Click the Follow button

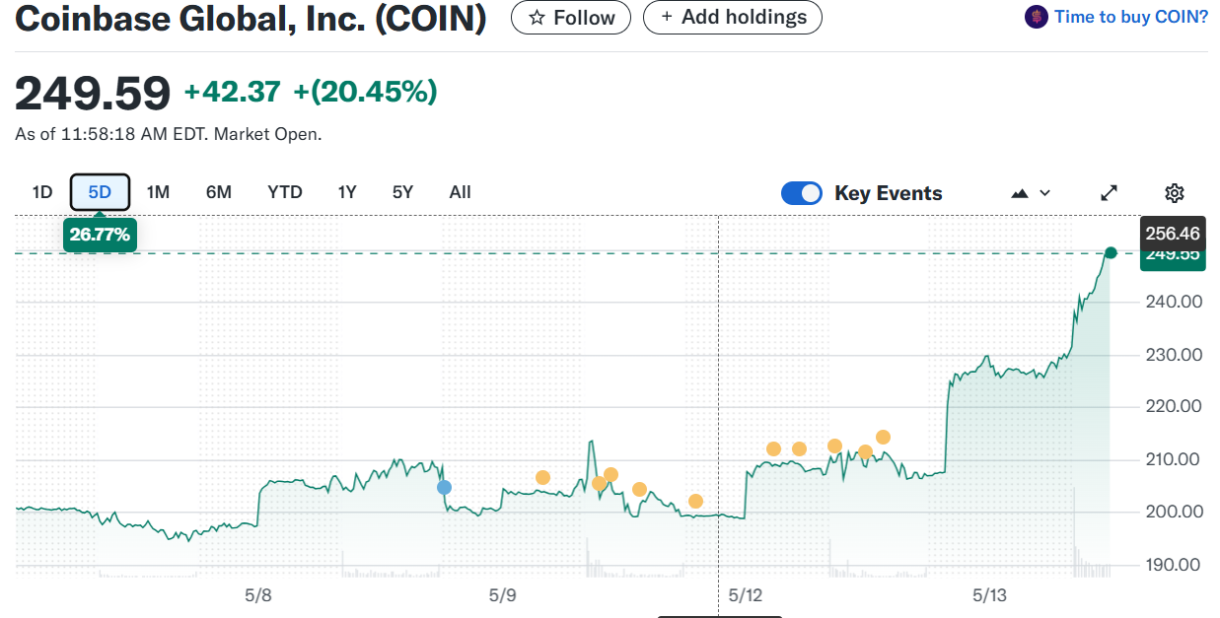tap(571, 18)
